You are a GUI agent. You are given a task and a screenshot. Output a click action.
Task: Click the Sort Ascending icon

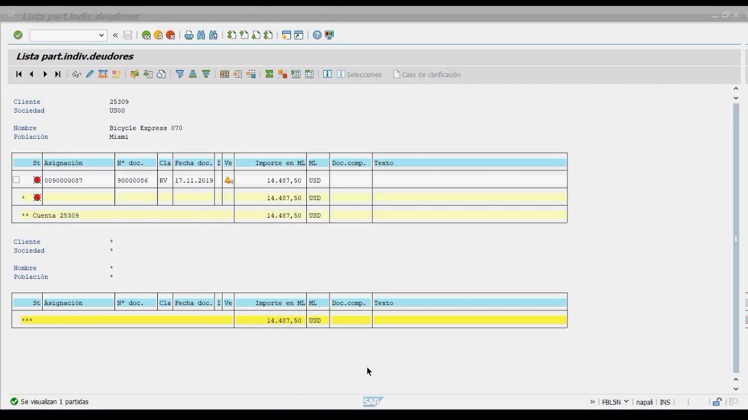coord(192,74)
